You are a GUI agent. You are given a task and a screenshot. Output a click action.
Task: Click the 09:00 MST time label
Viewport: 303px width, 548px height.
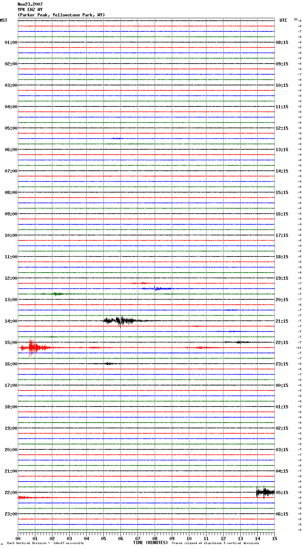tap(11, 214)
